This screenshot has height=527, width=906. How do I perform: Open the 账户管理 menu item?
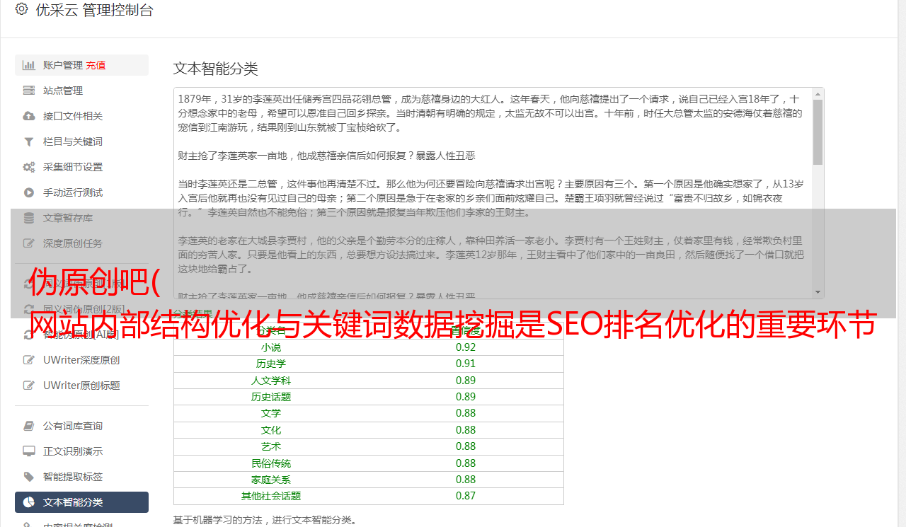pyautogui.click(x=81, y=65)
